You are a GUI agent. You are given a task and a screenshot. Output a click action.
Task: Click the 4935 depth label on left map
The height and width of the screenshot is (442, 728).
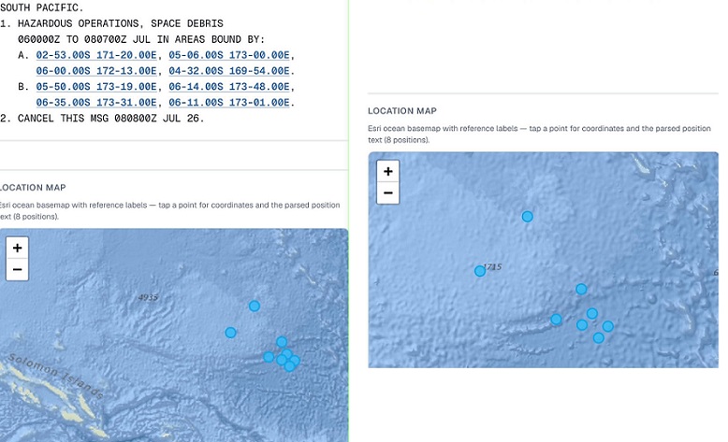point(148,297)
